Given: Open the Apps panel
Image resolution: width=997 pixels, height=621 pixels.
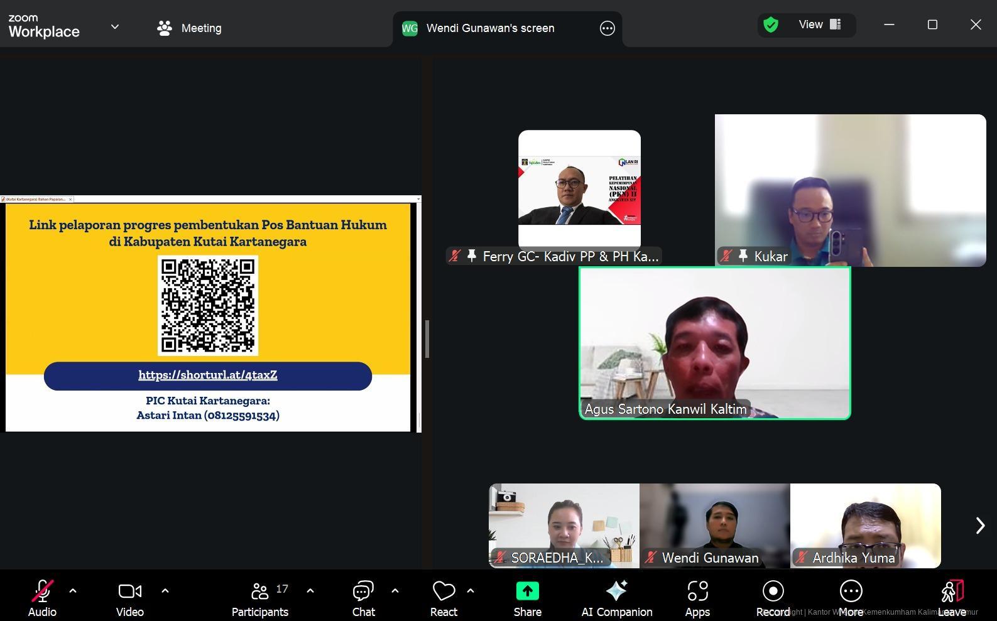Looking at the screenshot, I should [x=697, y=598].
